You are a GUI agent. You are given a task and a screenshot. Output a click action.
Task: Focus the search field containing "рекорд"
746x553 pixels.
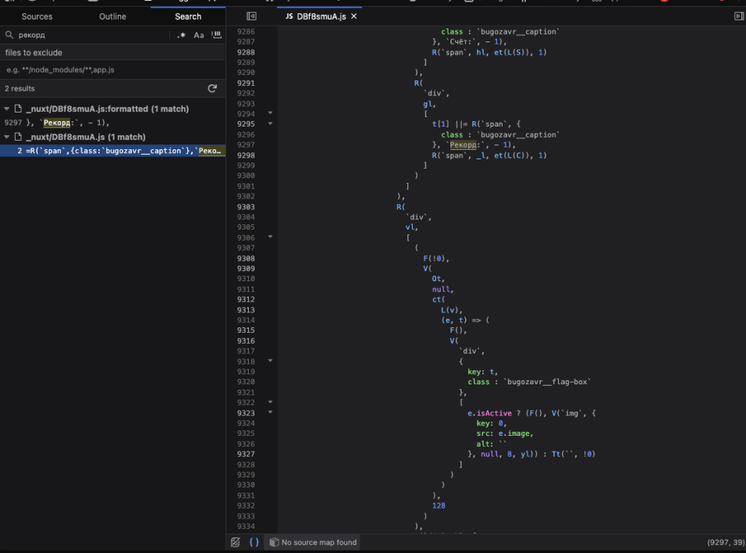[x=93, y=35]
